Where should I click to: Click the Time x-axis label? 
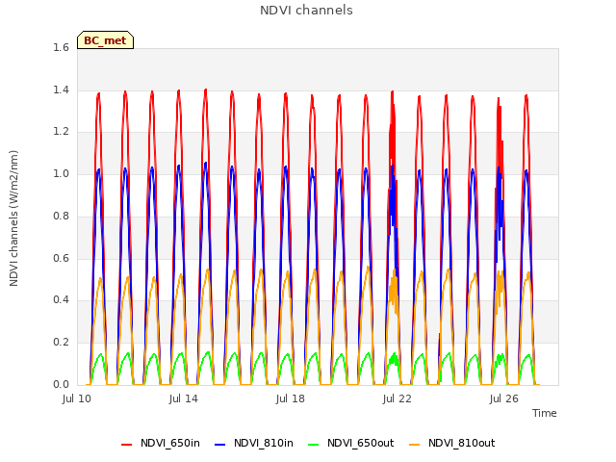pos(545,413)
